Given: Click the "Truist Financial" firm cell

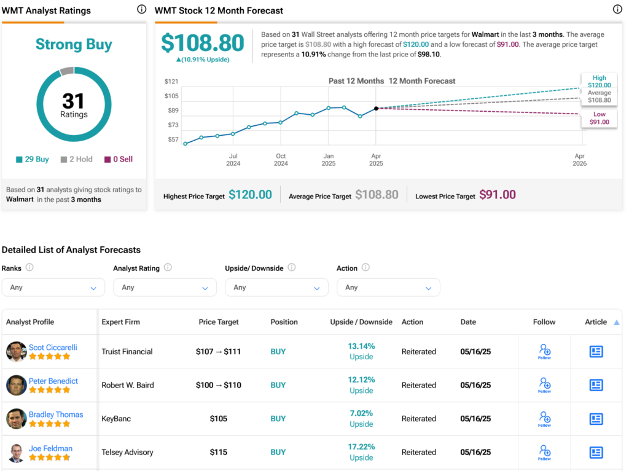Looking at the screenshot, I should tap(127, 351).
